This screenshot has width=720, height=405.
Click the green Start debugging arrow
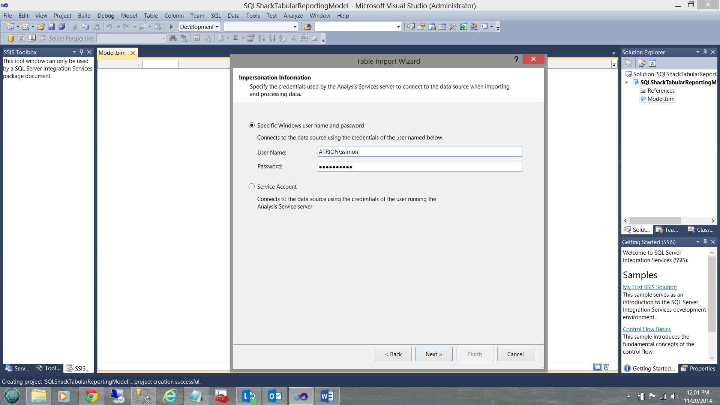pos(171,27)
